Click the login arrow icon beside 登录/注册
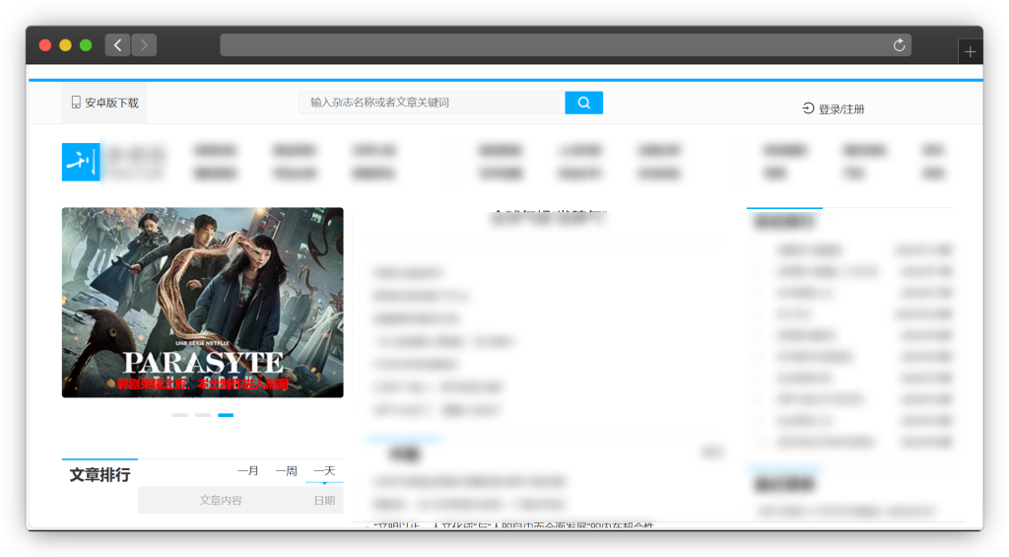Image resolution: width=1009 pixels, height=557 pixels. (808, 108)
